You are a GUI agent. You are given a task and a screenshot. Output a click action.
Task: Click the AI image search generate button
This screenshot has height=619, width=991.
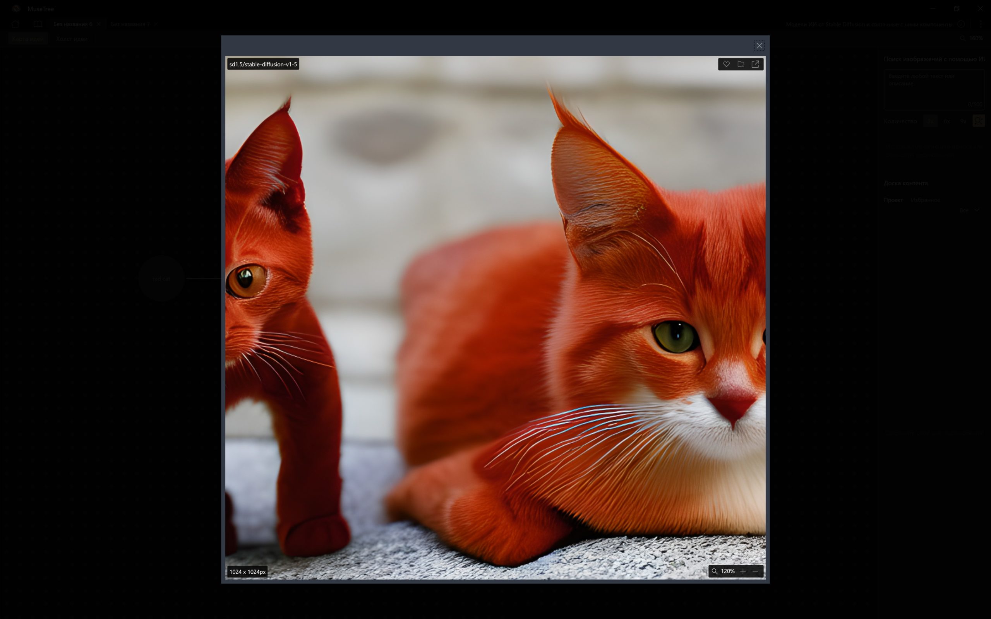click(978, 121)
